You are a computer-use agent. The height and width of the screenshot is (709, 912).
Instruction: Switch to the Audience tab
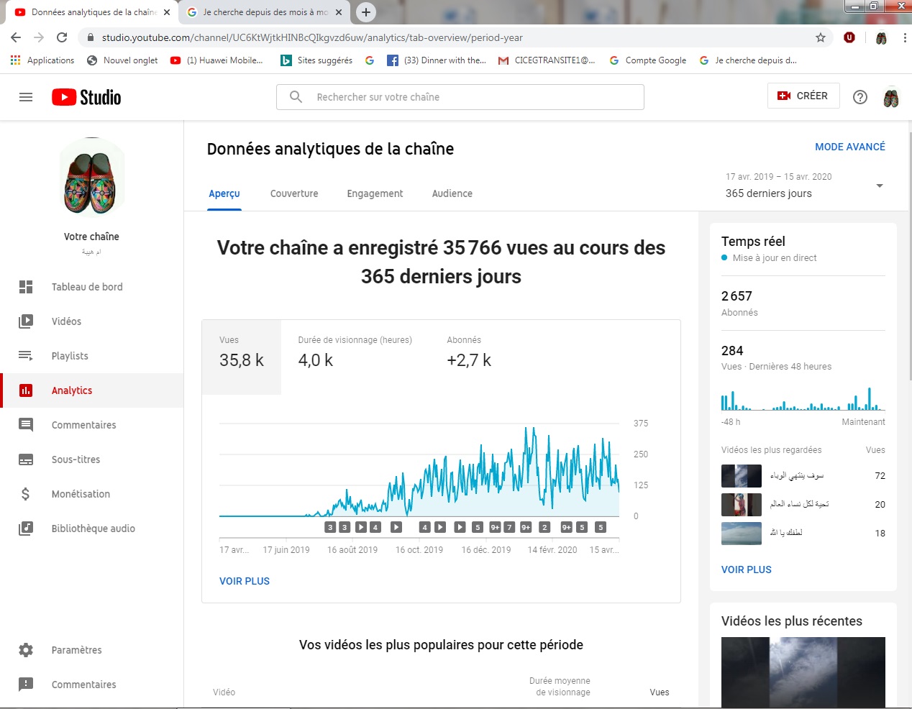[452, 193]
